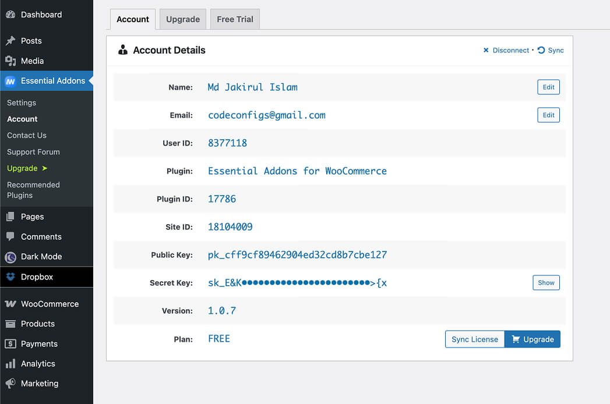Screen dimensions: 610x404
Task: Click the blue Upgrade cart button
Action: point(532,339)
